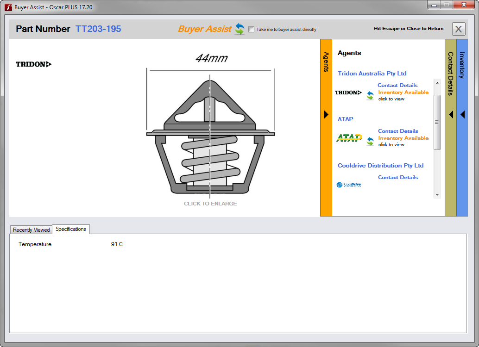Close Buyer Assist with the X button
This screenshot has height=347, width=479.
pyautogui.click(x=458, y=29)
